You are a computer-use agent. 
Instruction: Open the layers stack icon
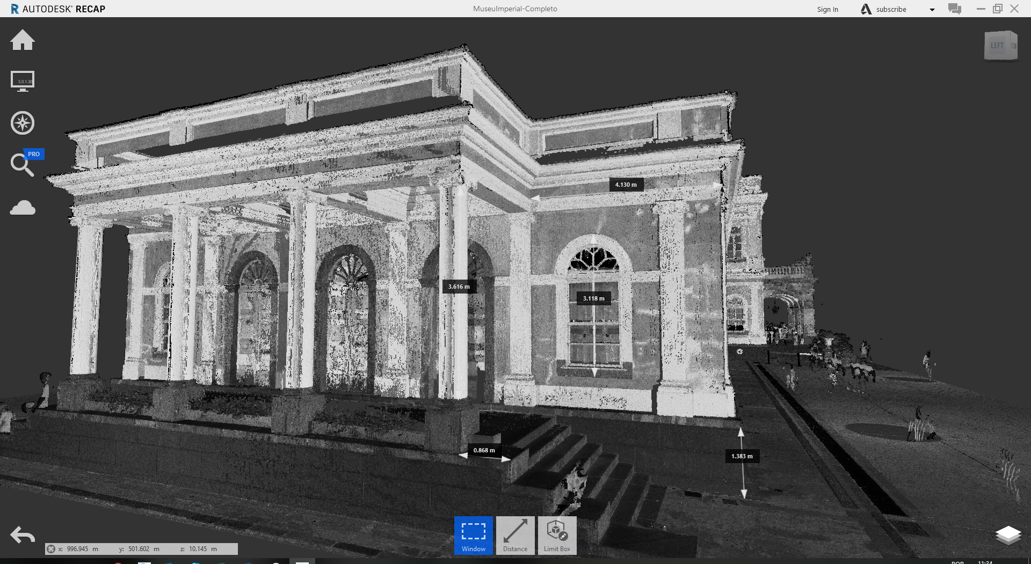(1008, 534)
